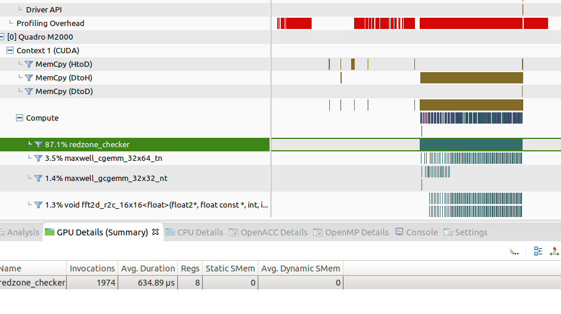Collapse the Compute node

20,118
